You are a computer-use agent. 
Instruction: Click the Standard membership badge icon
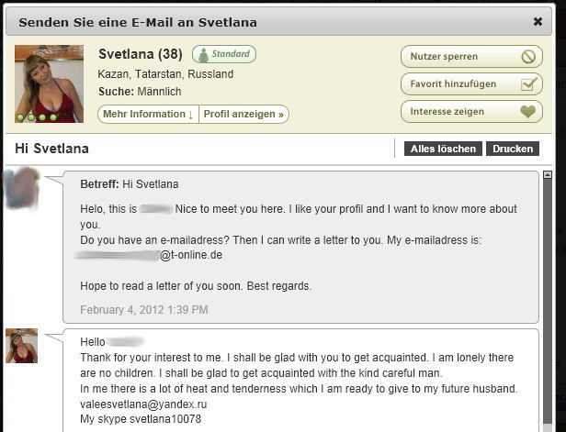[x=203, y=55]
